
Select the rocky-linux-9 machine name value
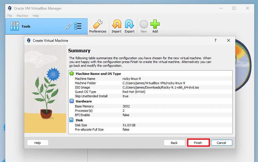point(132,79)
